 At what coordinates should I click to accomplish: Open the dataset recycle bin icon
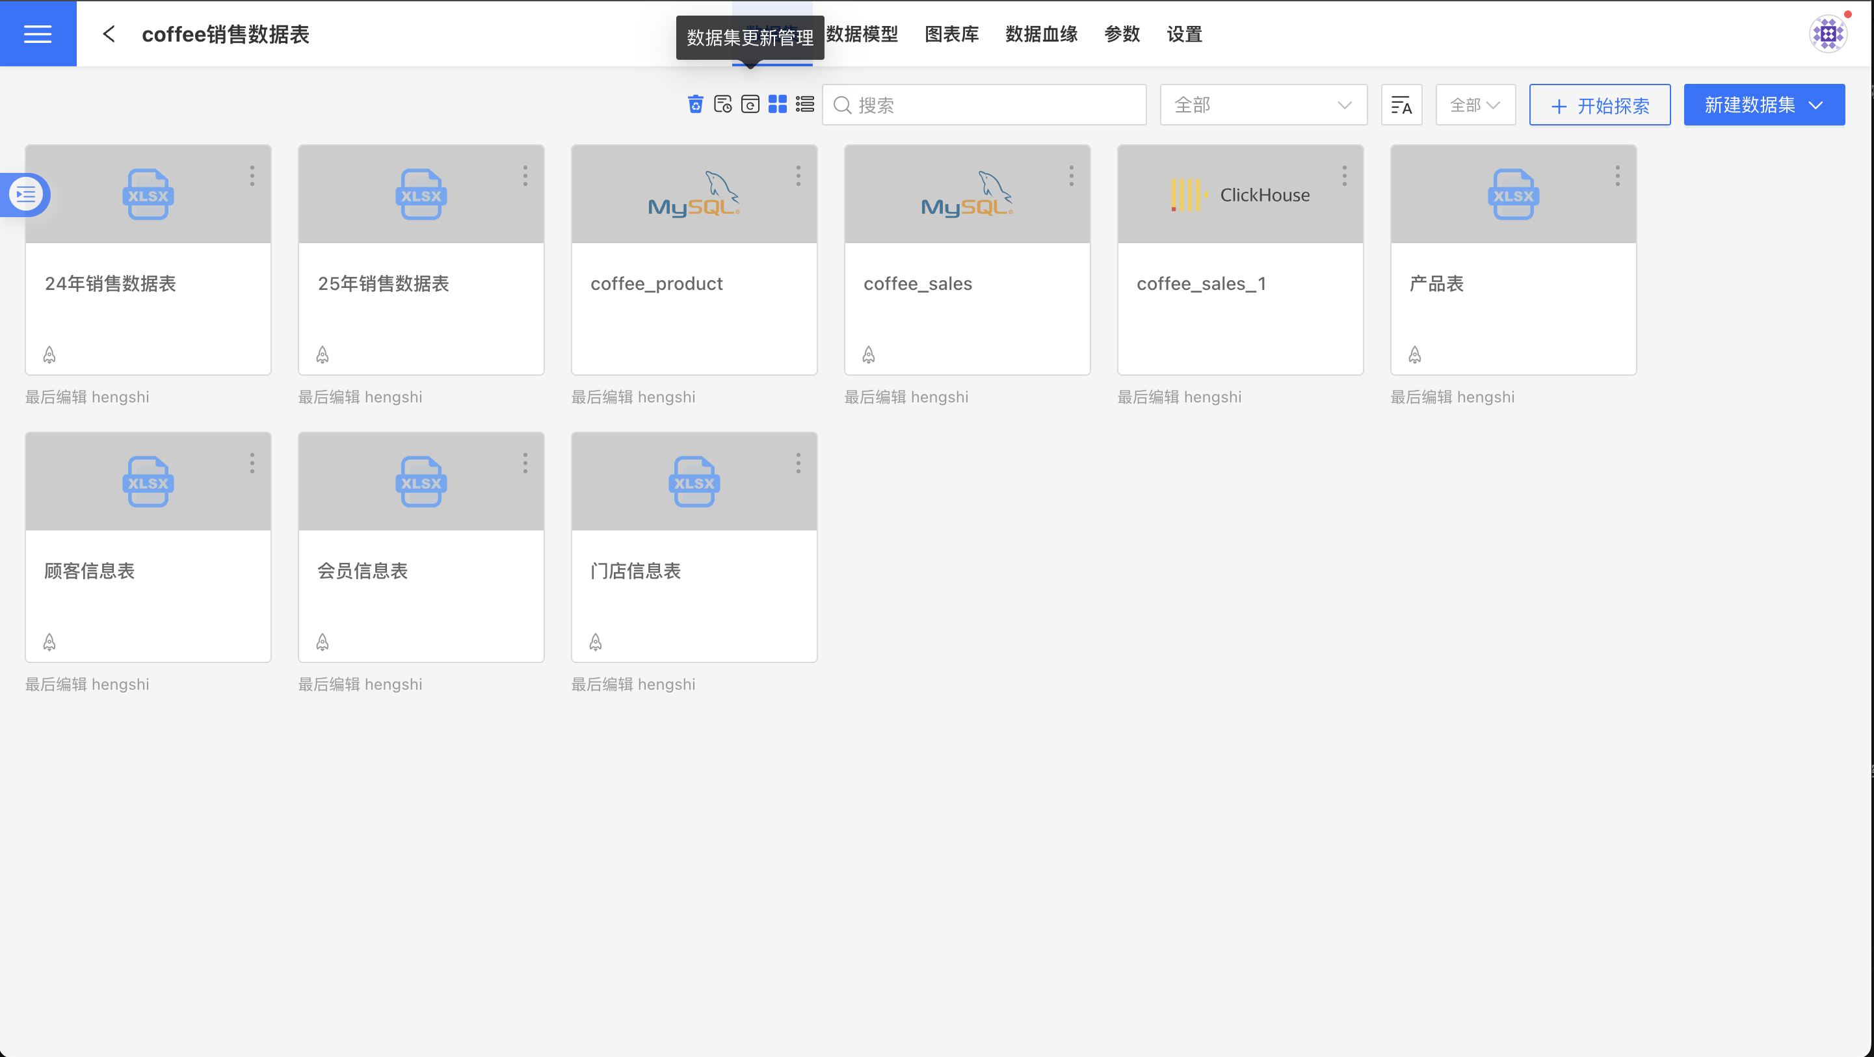point(696,105)
